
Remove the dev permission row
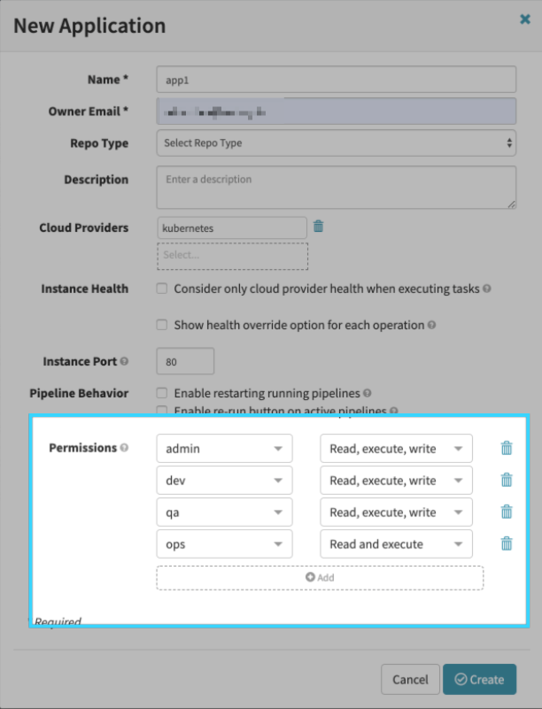pos(507,480)
